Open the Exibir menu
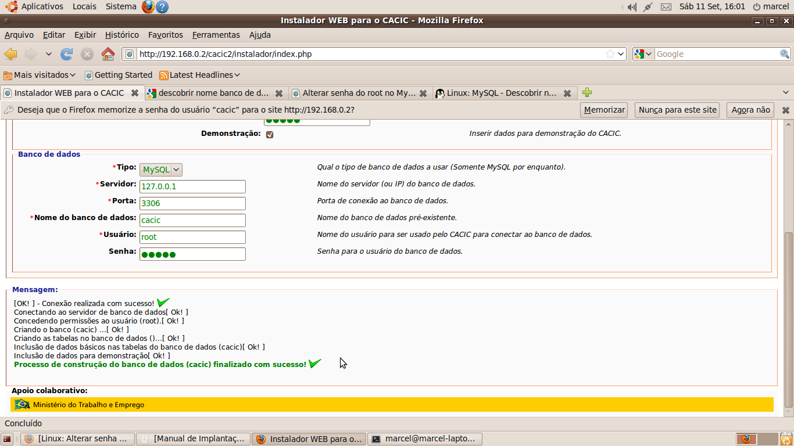 pyautogui.click(x=85, y=35)
